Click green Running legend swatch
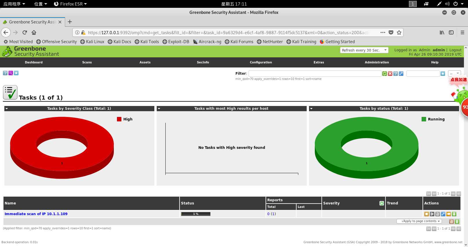Screen dimensions: 468x247 click(424, 119)
